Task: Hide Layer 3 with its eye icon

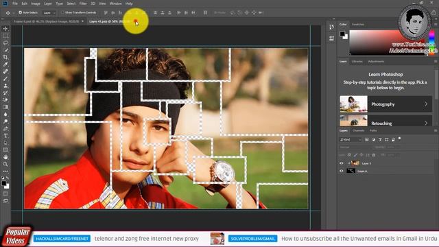Action: click(342, 163)
